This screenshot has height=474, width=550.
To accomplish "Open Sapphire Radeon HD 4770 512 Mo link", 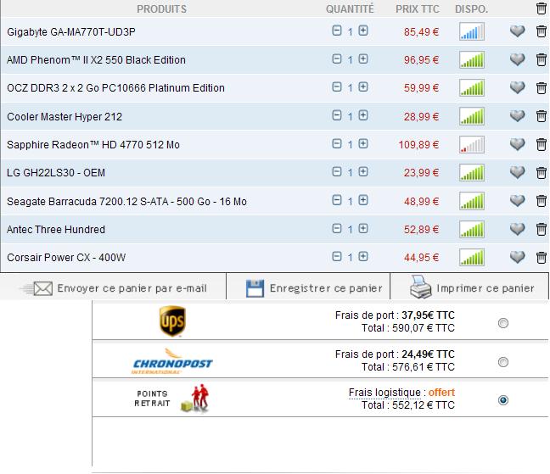I will click(93, 145).
